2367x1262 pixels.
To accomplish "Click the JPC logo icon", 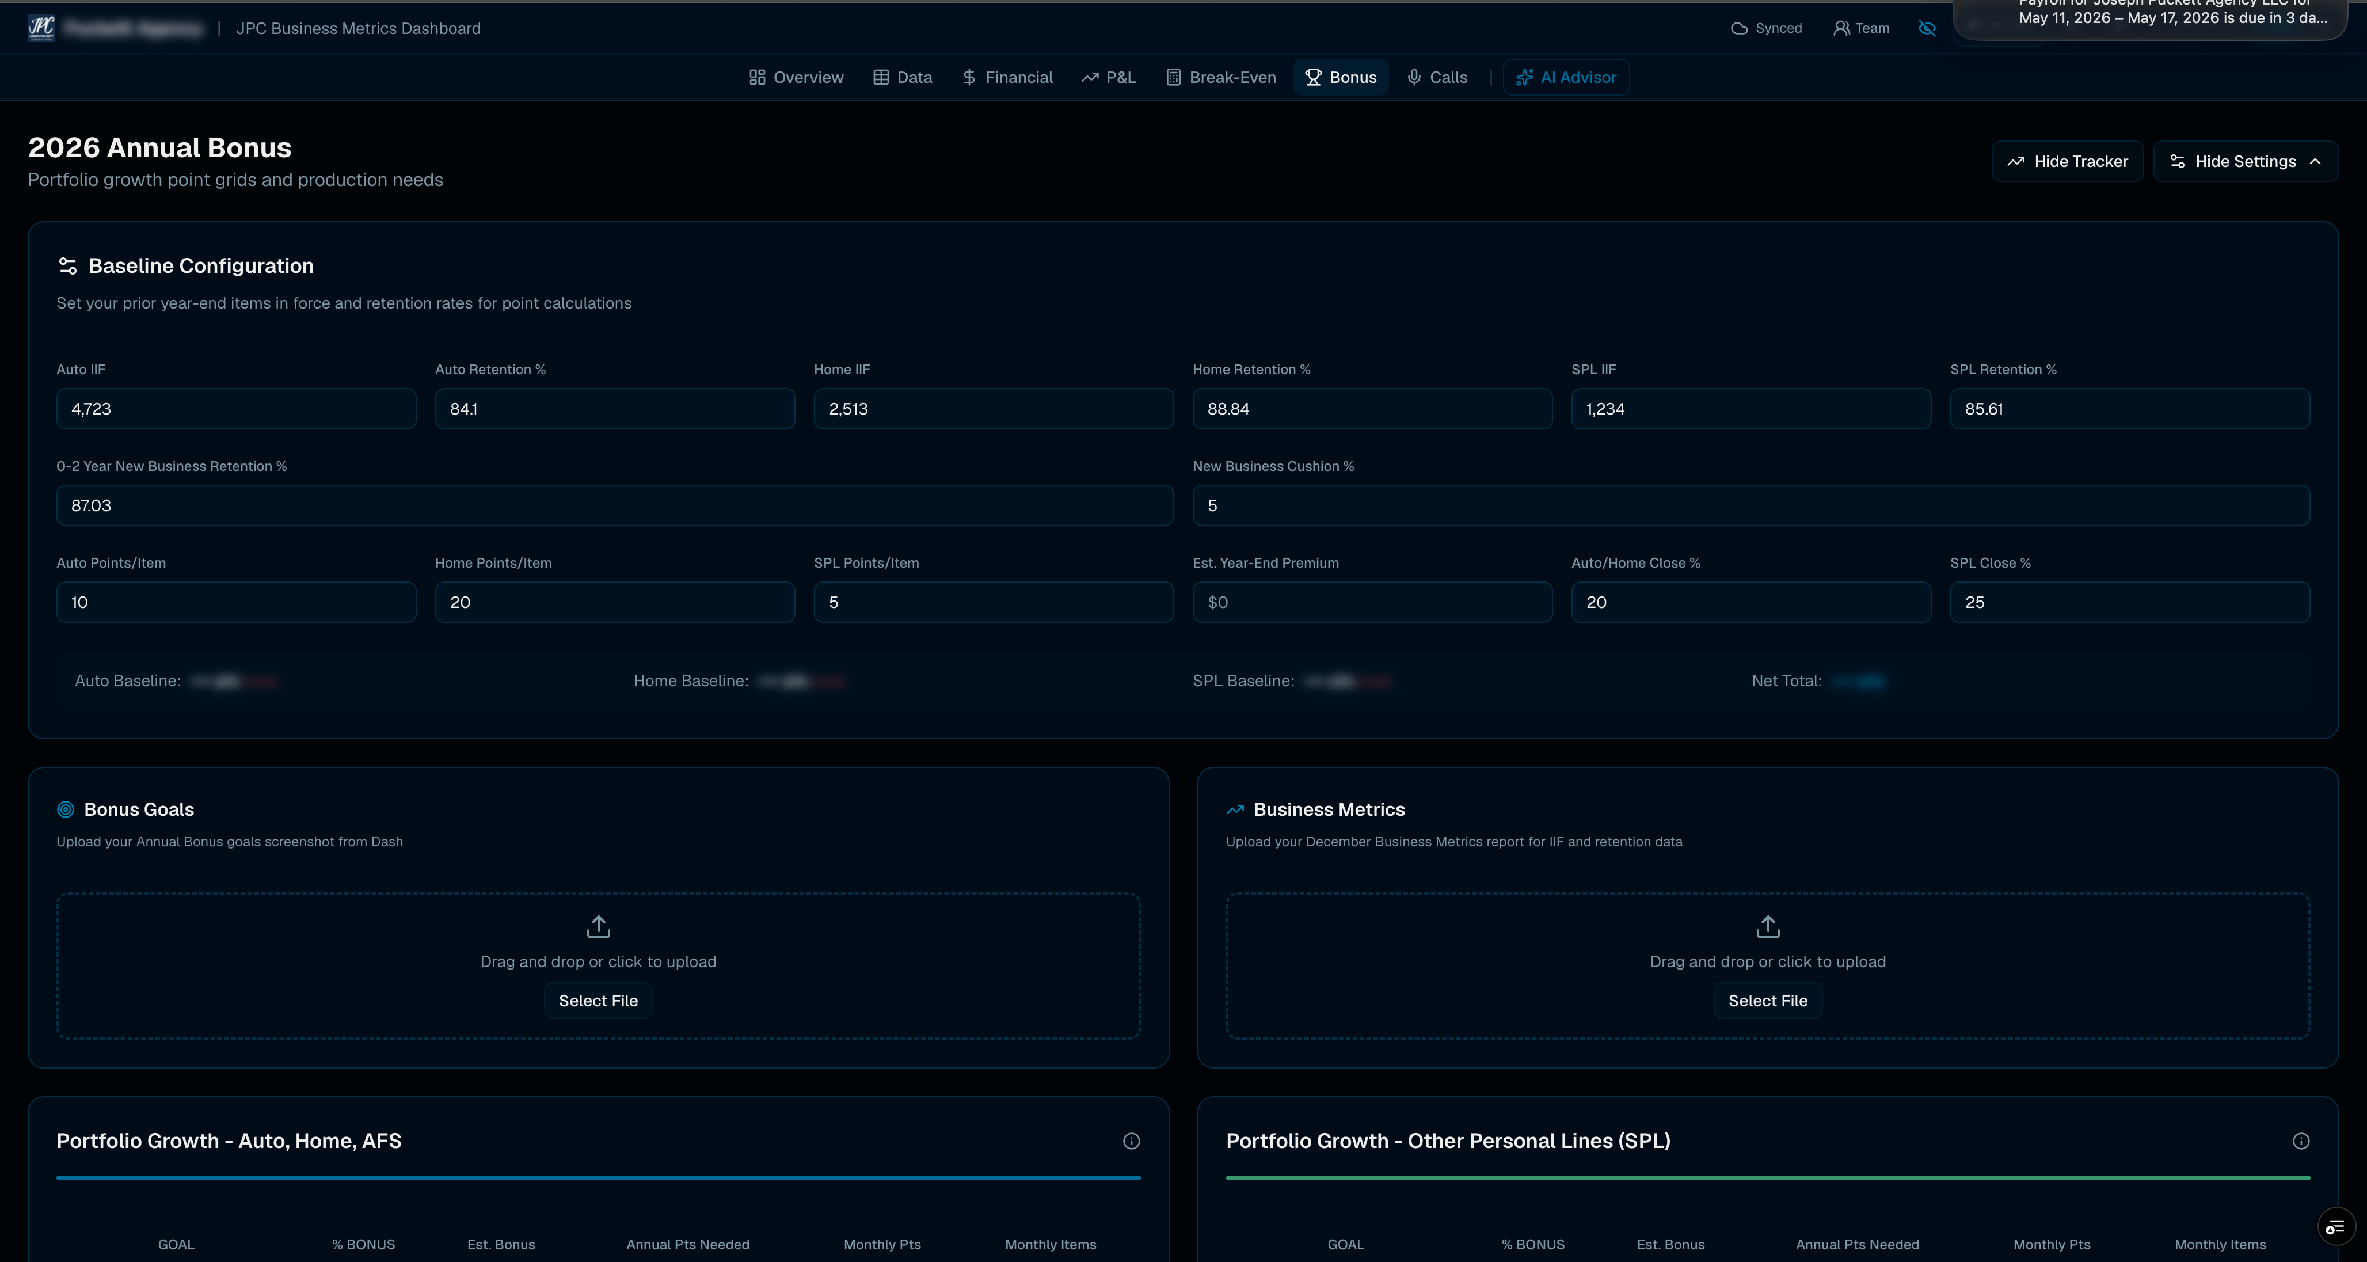I will point(41,28).
